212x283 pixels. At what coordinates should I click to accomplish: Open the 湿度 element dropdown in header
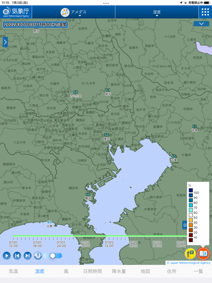pos(157,12)
